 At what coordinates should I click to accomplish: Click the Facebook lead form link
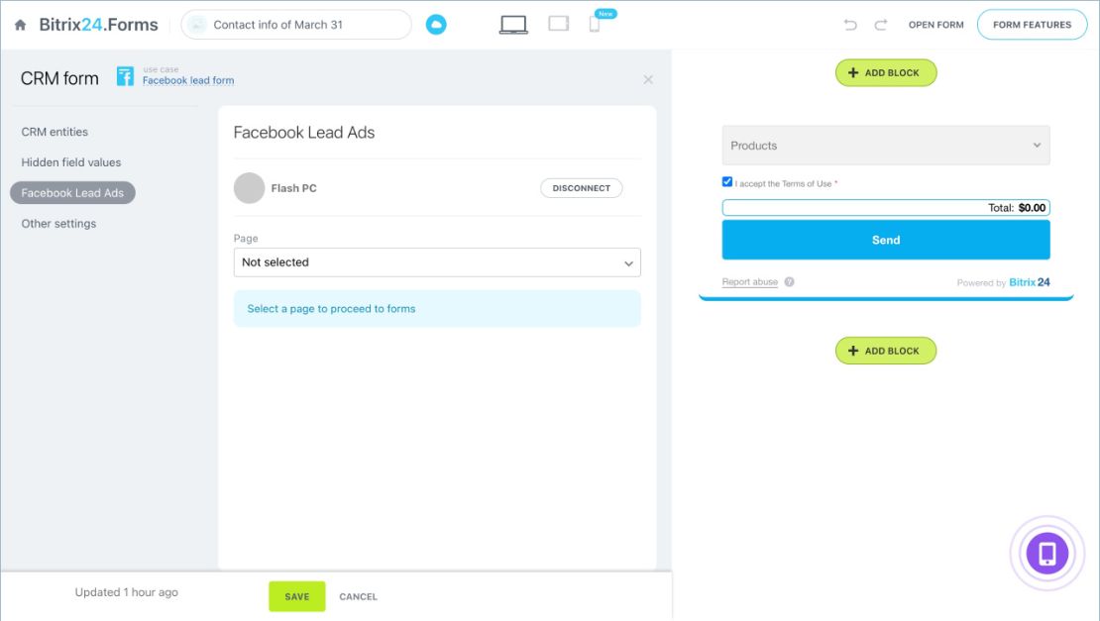click(188, 80)
